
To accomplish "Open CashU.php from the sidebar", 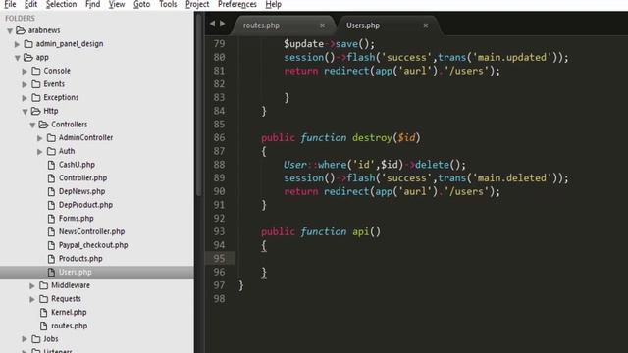I will [77, 165].
